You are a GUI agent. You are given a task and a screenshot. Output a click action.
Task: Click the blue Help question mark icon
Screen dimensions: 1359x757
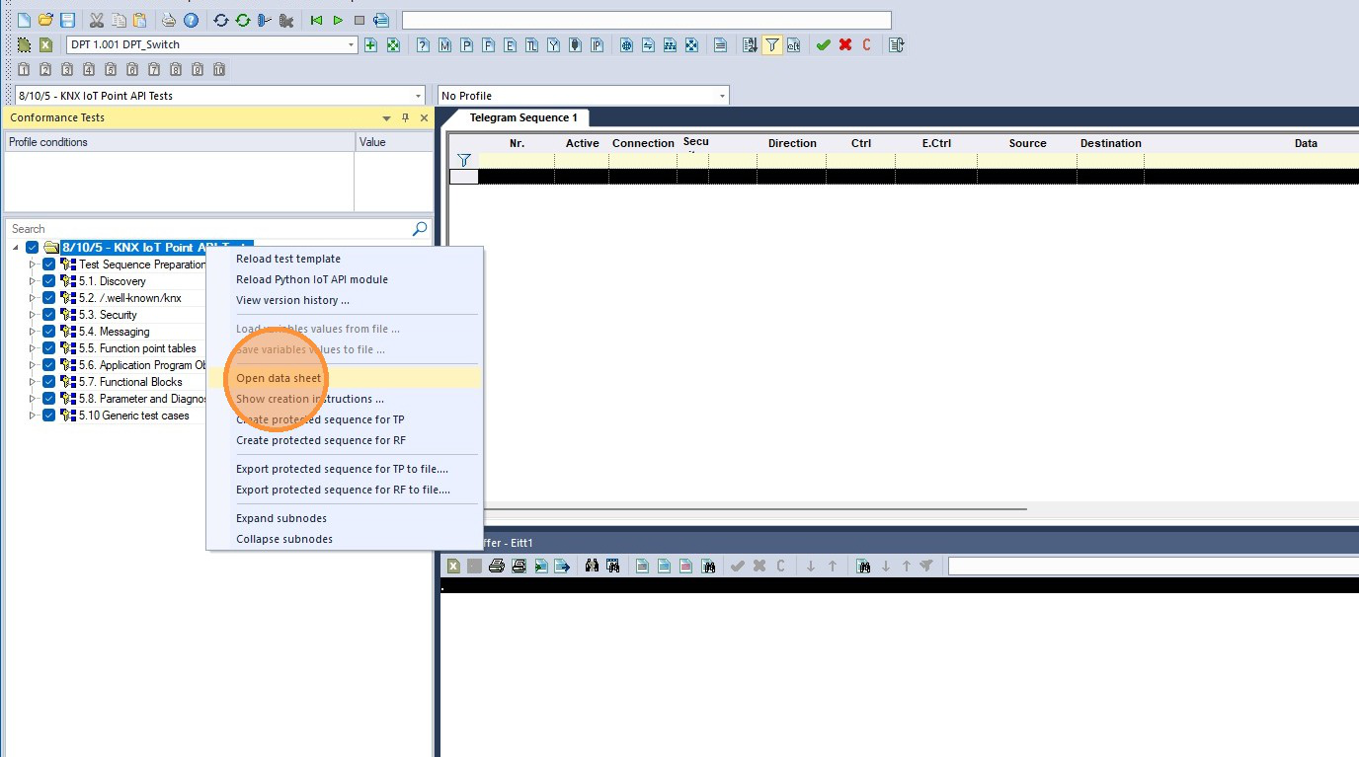coord(192,20)
